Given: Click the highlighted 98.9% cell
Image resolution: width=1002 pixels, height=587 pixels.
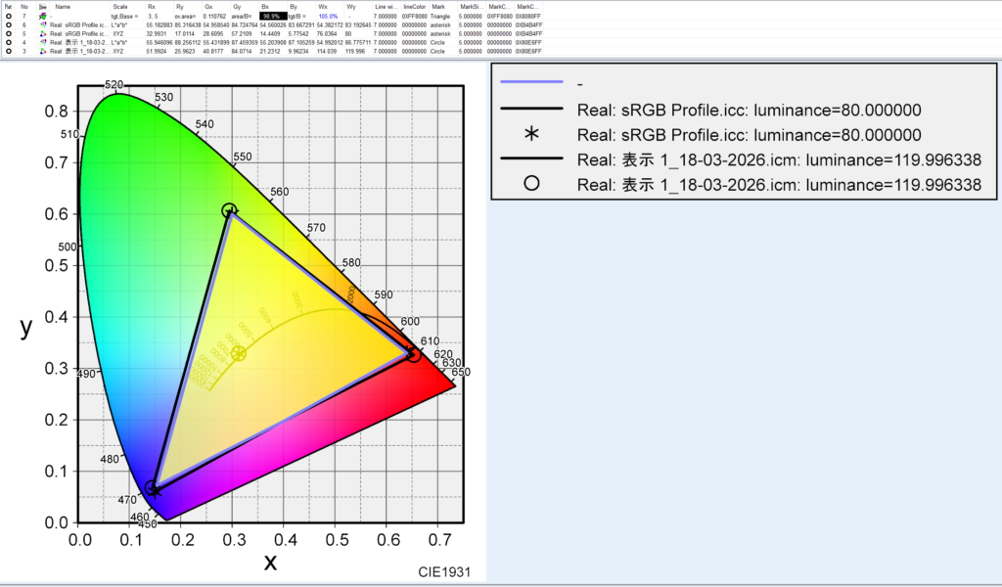Looking at the screenshot, I should point(273,17).
